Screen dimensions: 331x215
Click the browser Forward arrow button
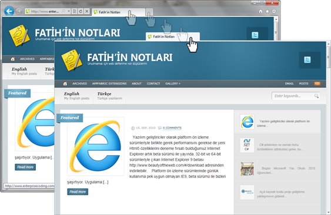(x=19, y=11)
